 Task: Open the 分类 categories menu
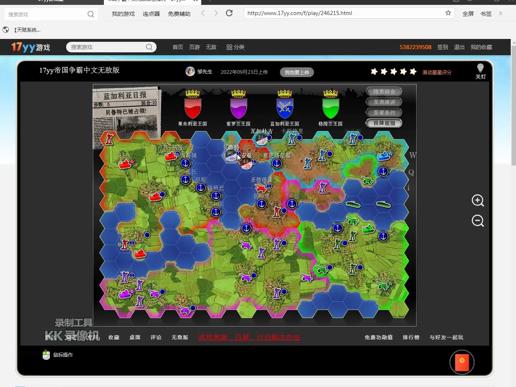click(x=235, y=47)
